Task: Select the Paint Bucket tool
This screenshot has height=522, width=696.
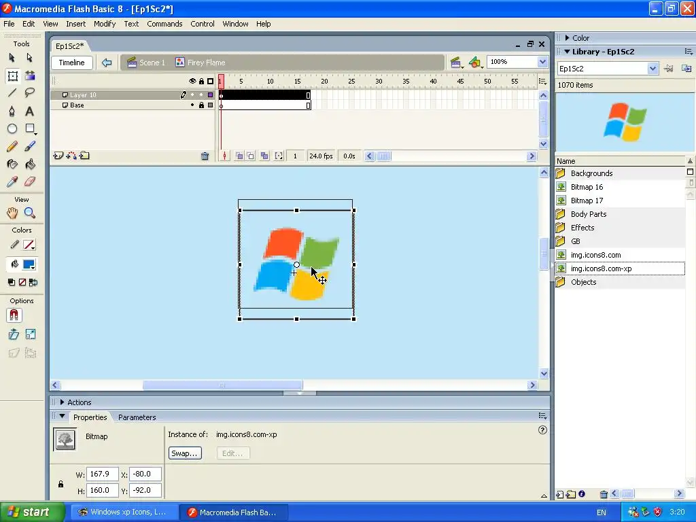Action: pyautogui.click(x=29, y=164)
